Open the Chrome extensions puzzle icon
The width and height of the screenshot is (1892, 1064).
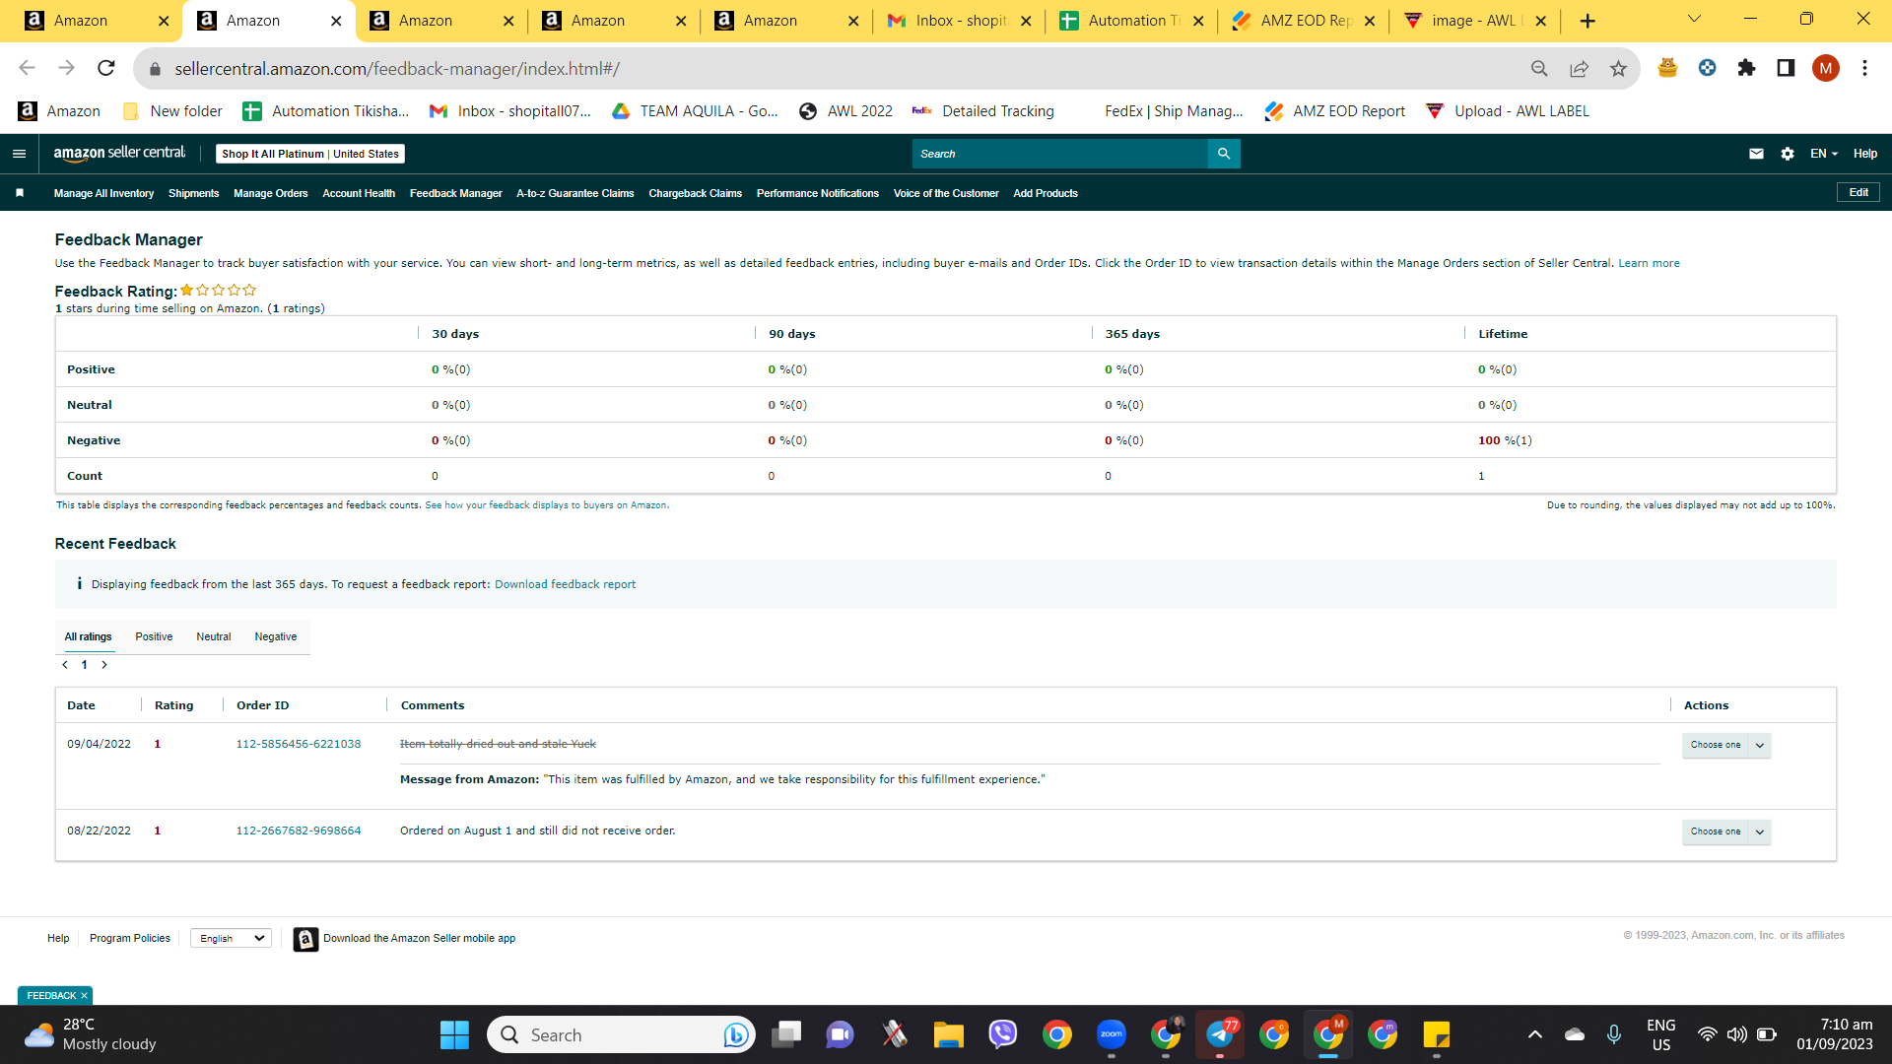click(x=1746, y=68)
